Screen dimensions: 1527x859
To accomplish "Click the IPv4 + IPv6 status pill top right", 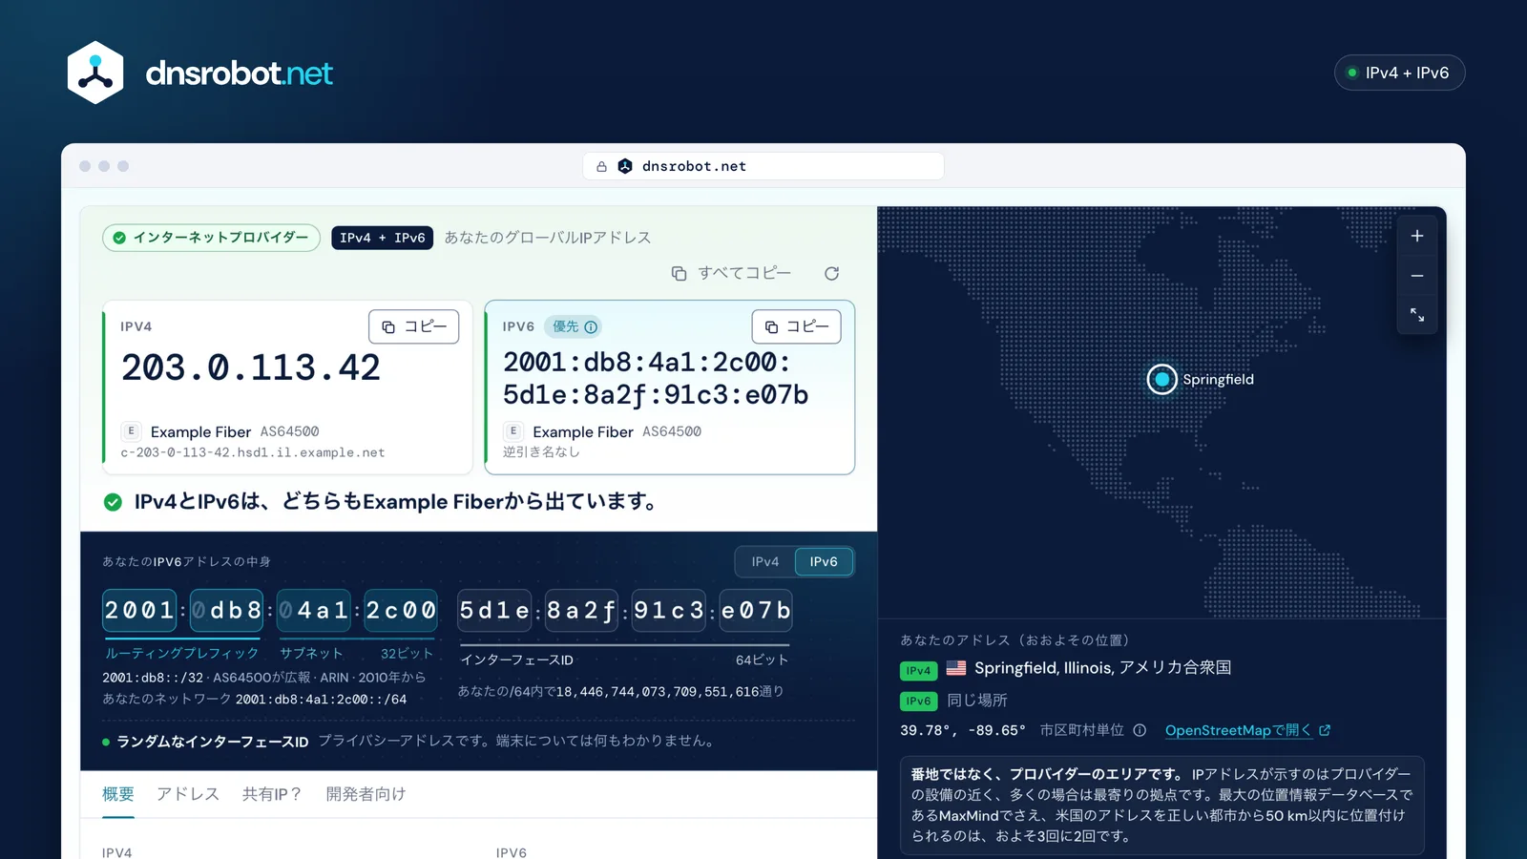I will point(1399,73).
